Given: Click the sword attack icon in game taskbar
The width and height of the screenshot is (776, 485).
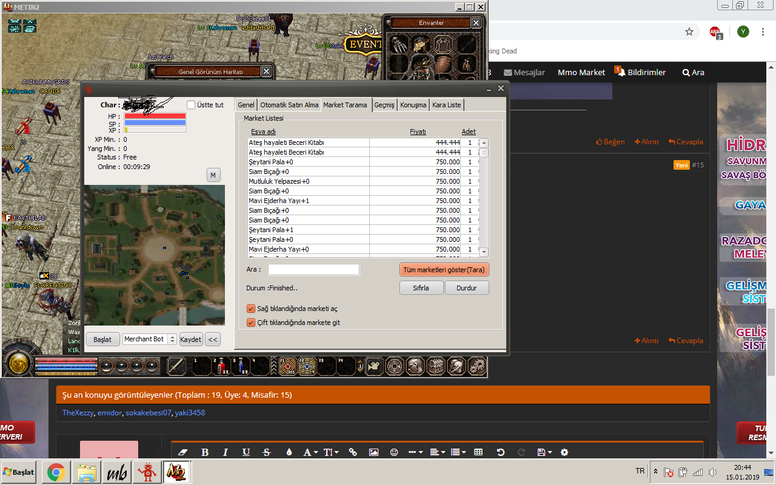Looking at the screenshot, I should point(176,366).
